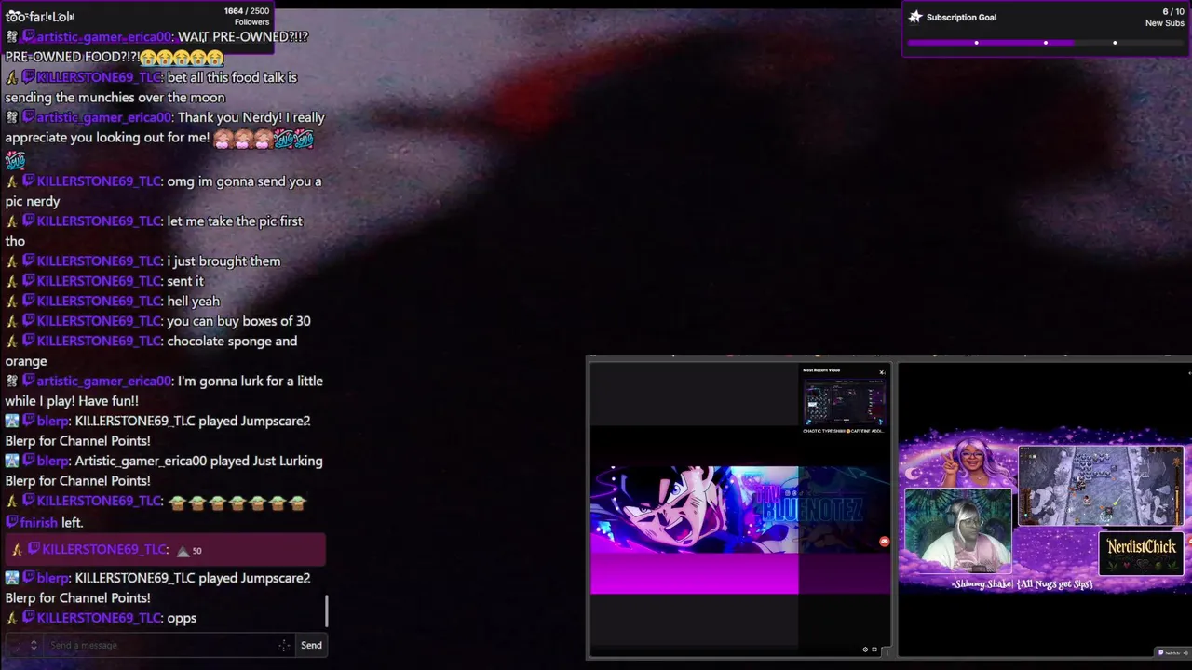This screenshot has height=670, width=1192.
Task: Click 'chocolate sponge and orange' message
Action: [151, 351]
